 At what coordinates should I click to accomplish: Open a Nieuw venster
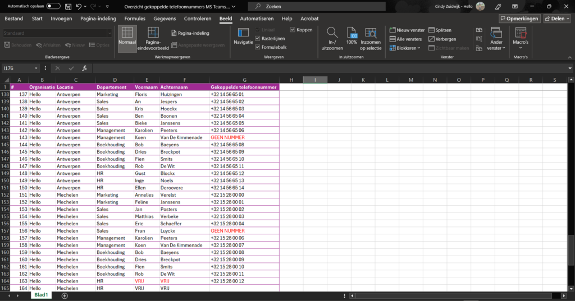point(407,30)
